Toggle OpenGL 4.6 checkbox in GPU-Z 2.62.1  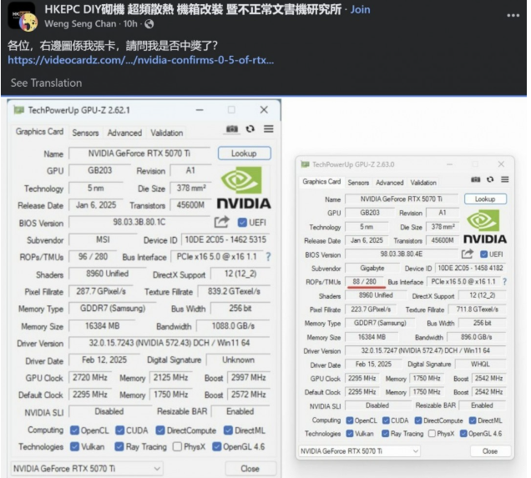point(217,446)
